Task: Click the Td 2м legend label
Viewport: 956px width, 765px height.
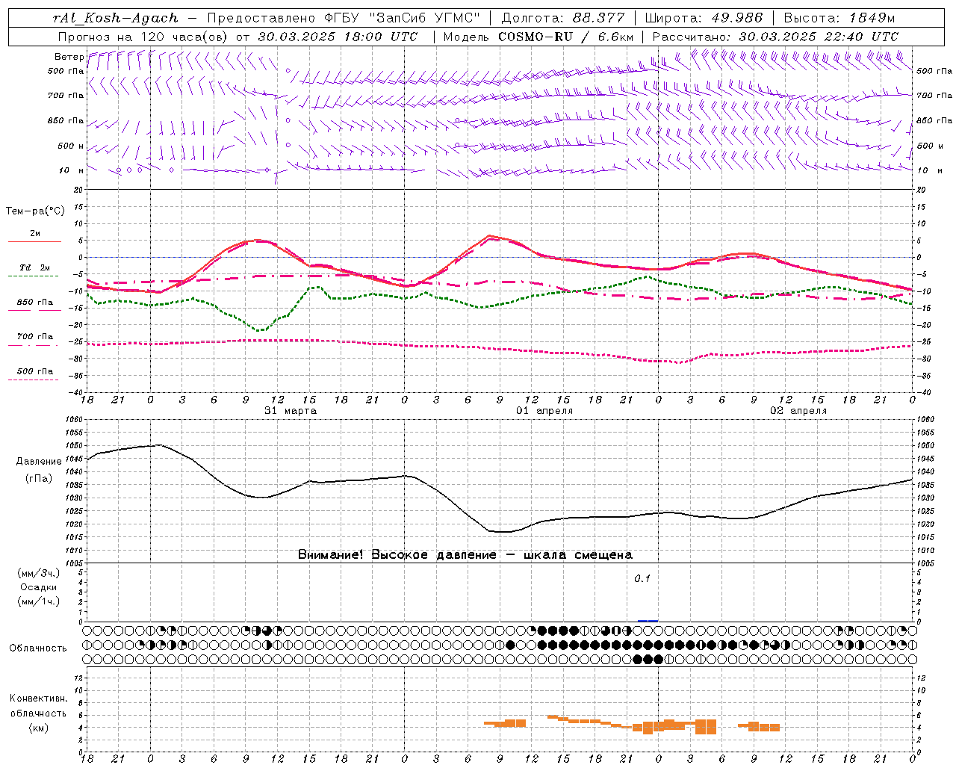Action: [x=34, y=267]
